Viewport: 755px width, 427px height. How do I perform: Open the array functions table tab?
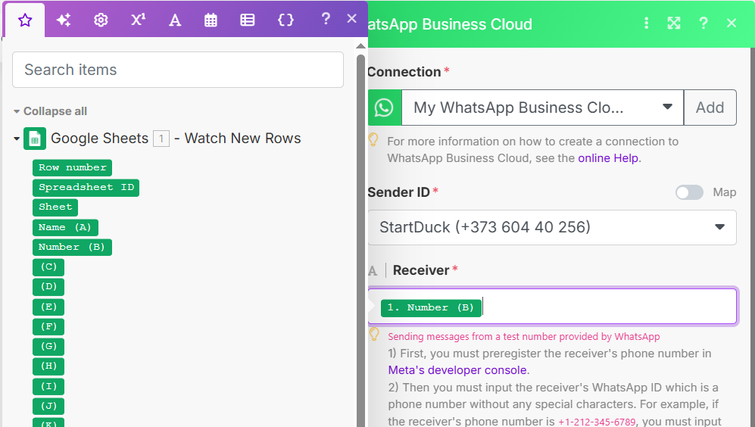click(x=248, y=20)
